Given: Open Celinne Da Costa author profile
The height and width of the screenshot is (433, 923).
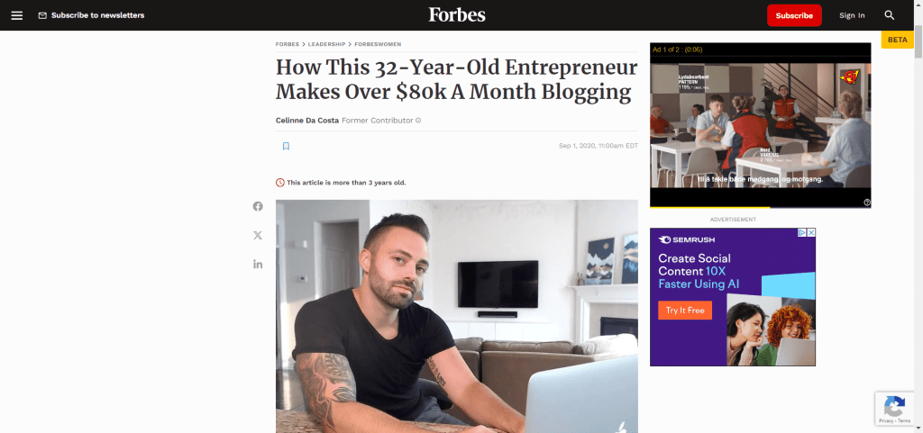Looking at the screenshot, I should [307, 121].
